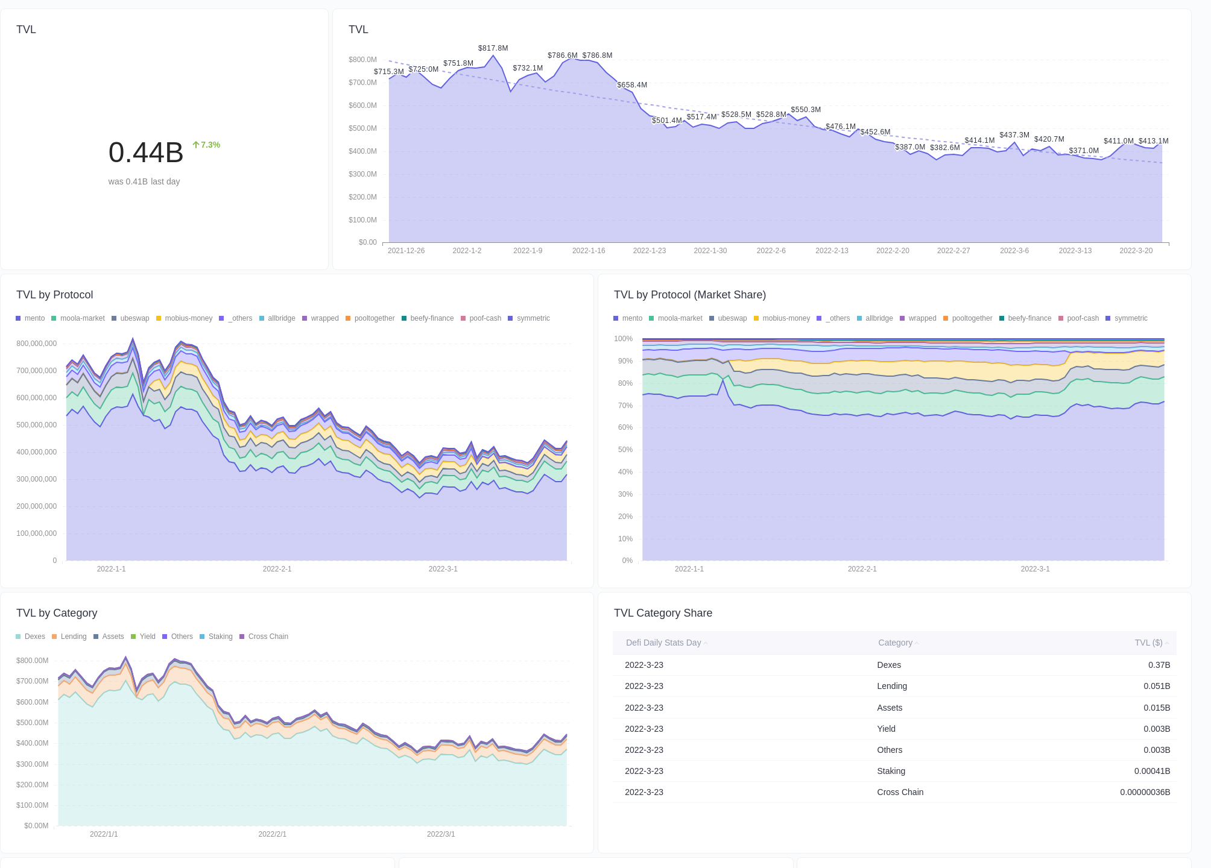Toggle pooltogether legend in Market Share chart
The width and height of the screenshot is (1211, 868).
967,318
